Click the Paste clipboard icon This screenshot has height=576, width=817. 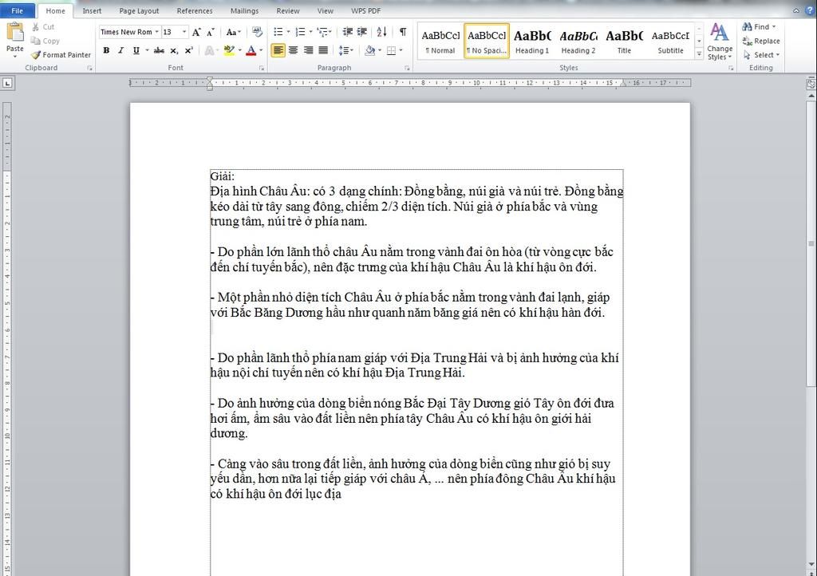(15, 34)
